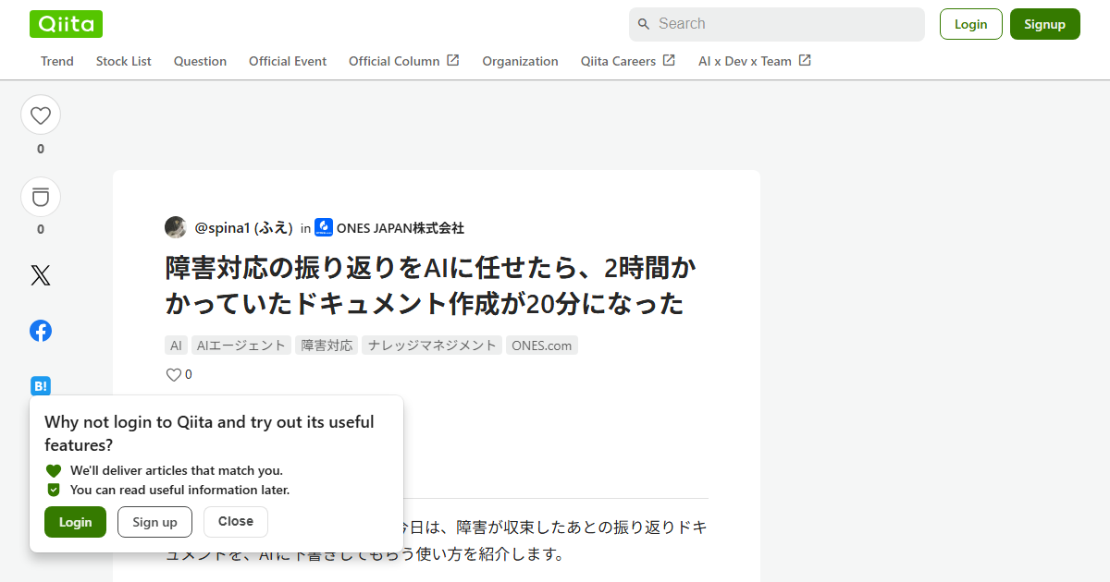This screenshot has width=1110, height=582.
Task: Click the popup heading 'Why not login to Qiita'
Action: (x=209, y=433)
